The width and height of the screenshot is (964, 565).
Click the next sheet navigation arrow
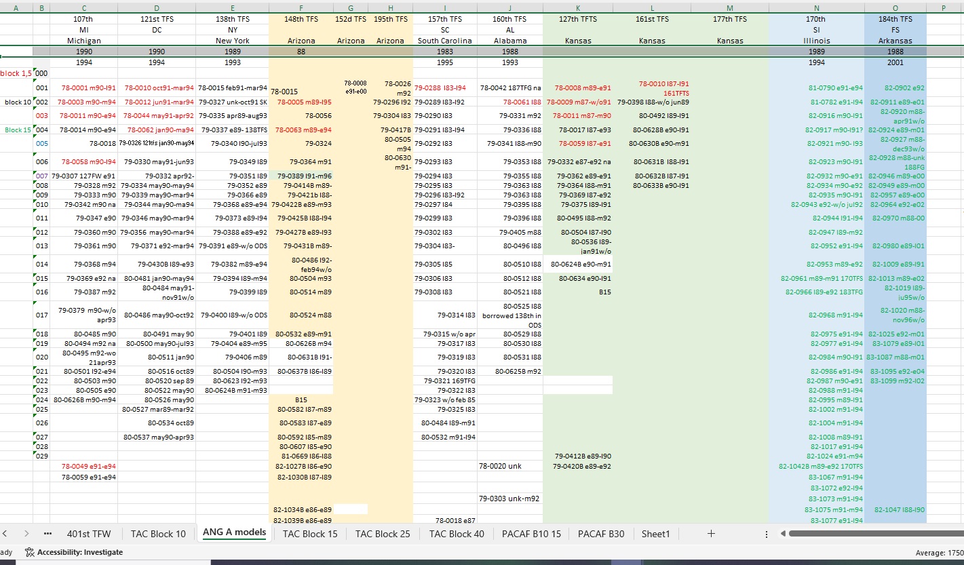point(26,534)
